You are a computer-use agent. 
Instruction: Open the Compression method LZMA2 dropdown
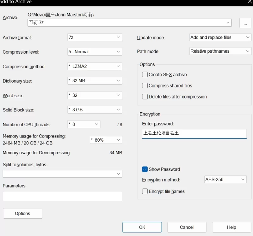(x=95, y=66)
